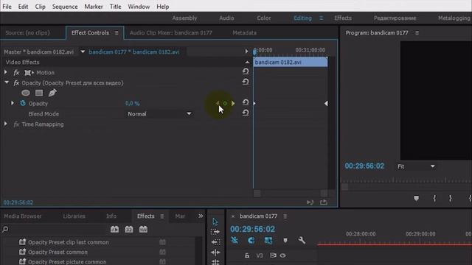This screenshot has width=472, height=265.
Task: Click the Program monitor timecode 00:29:56:02
Action: pos(364,166)
